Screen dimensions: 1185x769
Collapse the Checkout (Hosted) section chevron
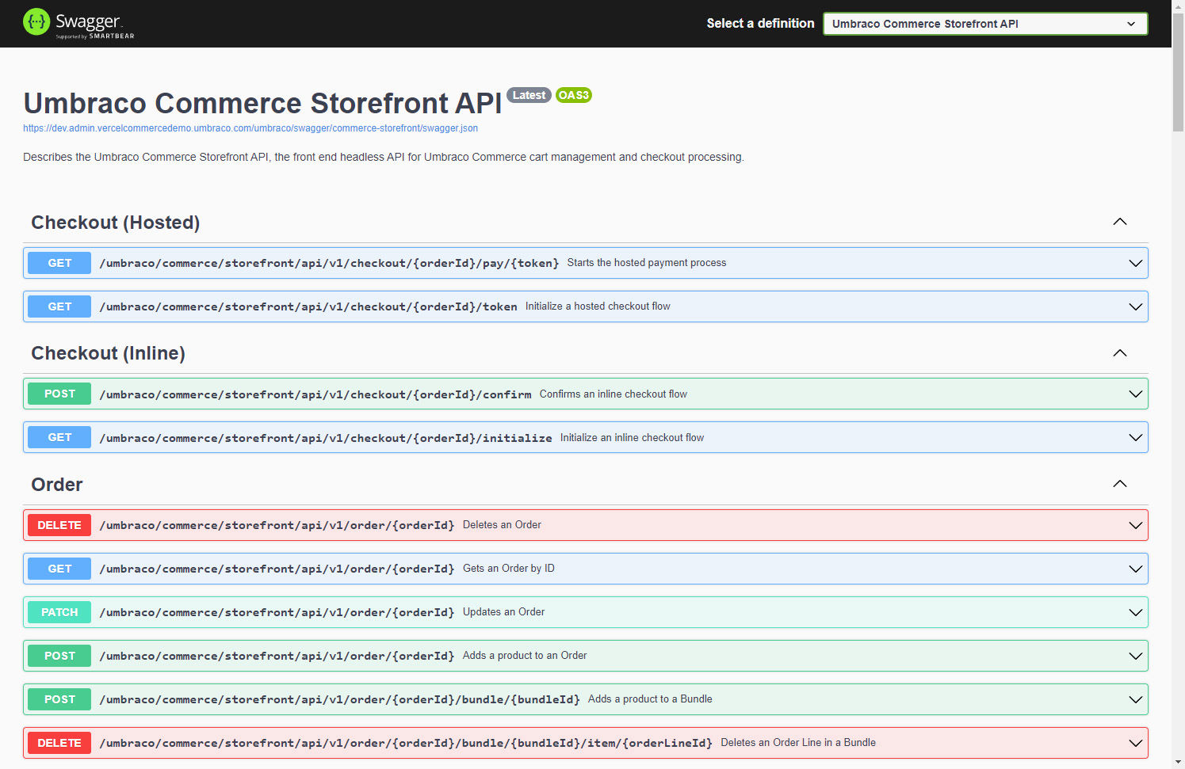pos(1120,222)
